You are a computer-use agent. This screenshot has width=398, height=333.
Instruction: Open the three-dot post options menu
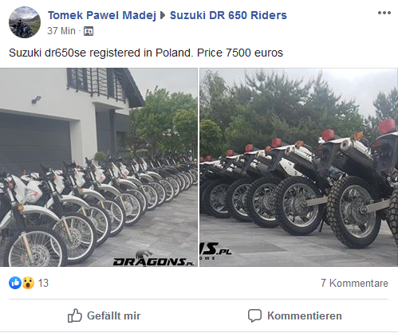pos(384,13)
